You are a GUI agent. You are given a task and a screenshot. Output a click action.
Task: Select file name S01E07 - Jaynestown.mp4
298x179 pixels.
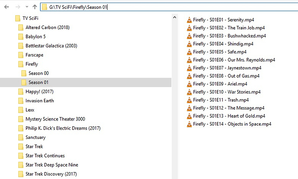[x=227, y=68]
